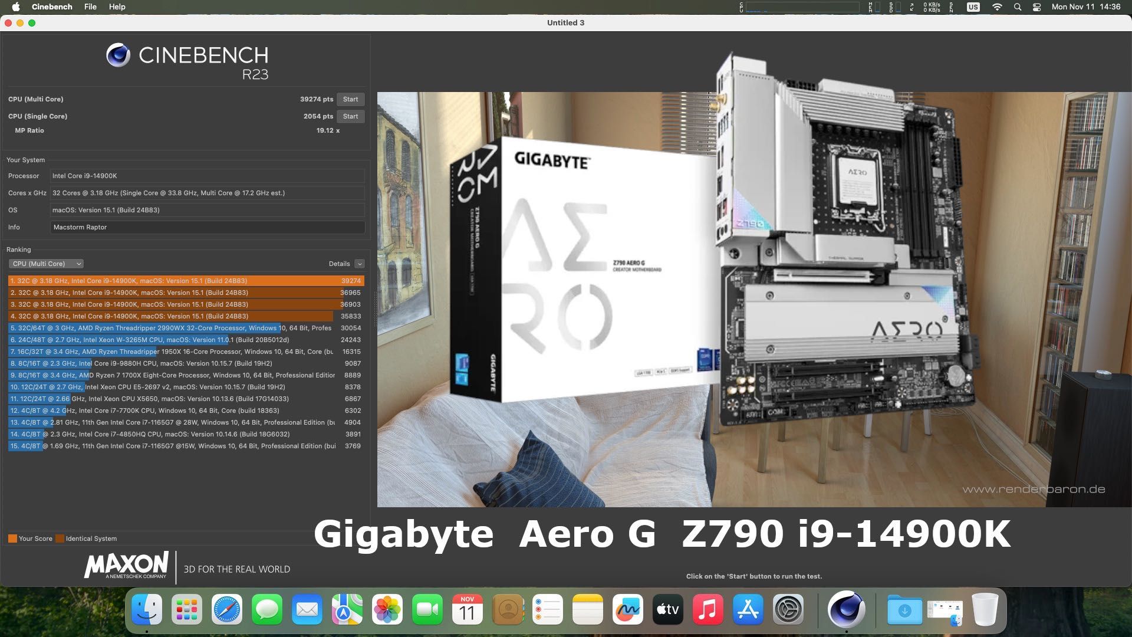This screenshot has height=637, width=1132.
Task: Select the Threadripper 1950X ranking row
Action: pos(186,352)
